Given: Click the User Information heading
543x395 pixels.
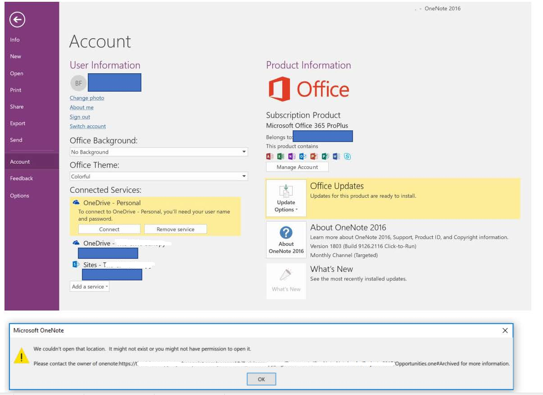Looking at the screenshot, I should [105, 65].
